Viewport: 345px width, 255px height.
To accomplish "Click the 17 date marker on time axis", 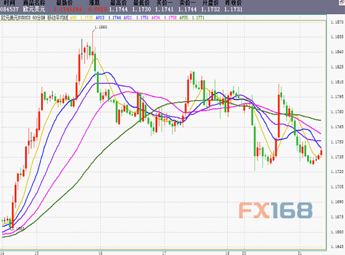I will coord(164,253).
